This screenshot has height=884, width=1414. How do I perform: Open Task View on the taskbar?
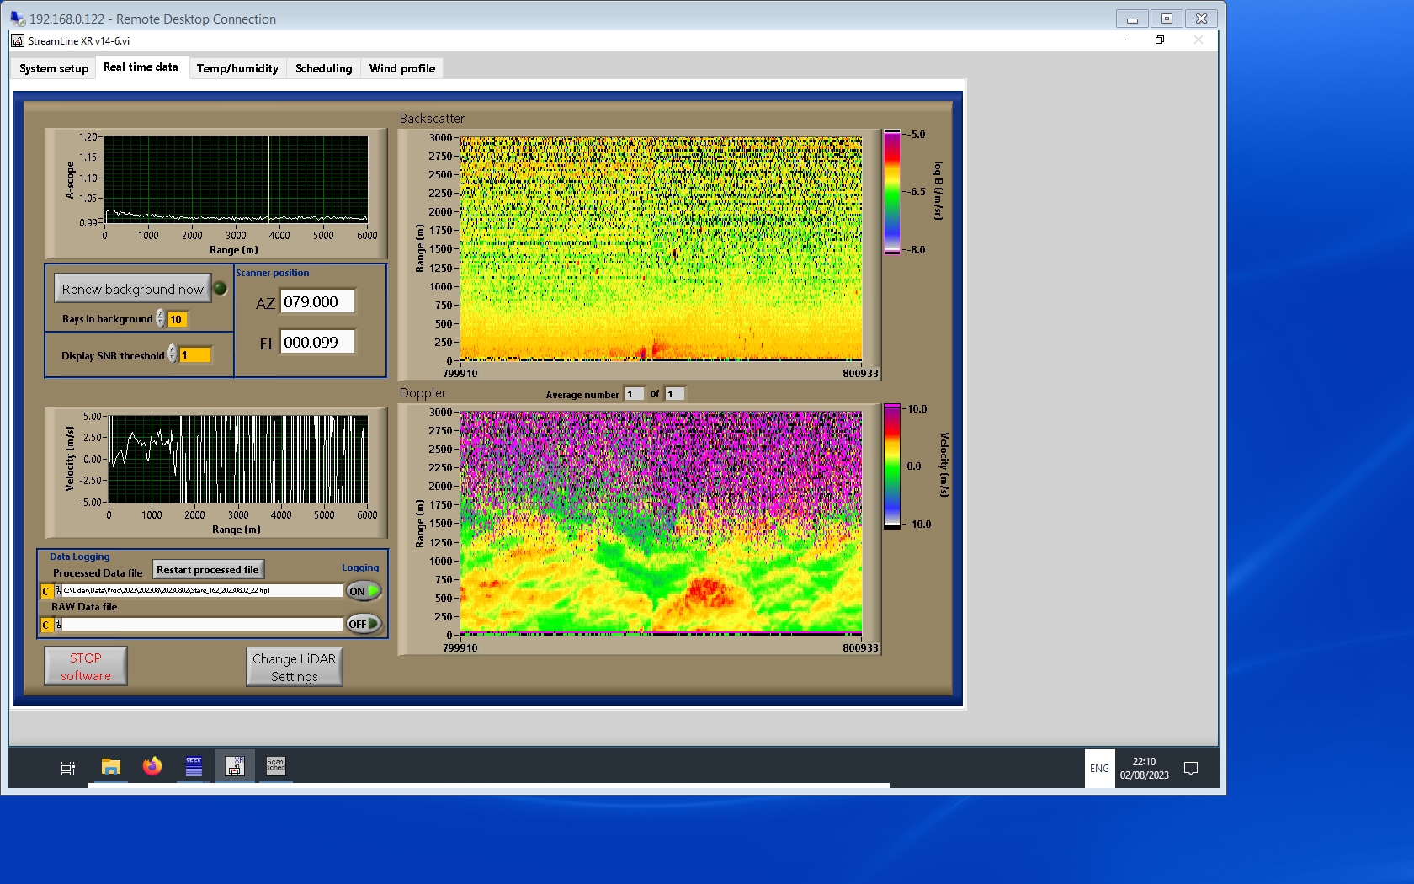point(68,768)
